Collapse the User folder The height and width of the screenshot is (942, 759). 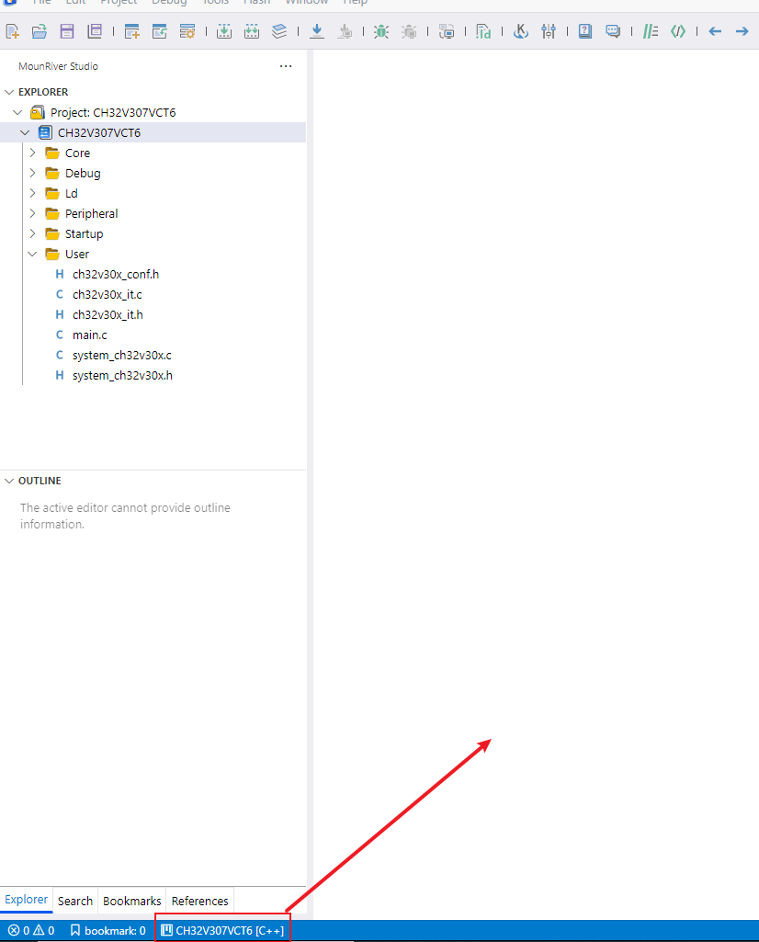click(x=32, y=255)
